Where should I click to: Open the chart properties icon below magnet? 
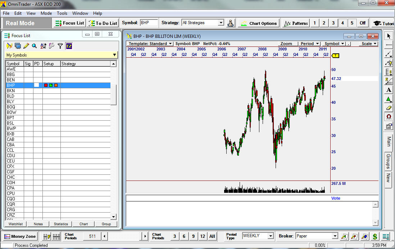click(x=389, y=126)
